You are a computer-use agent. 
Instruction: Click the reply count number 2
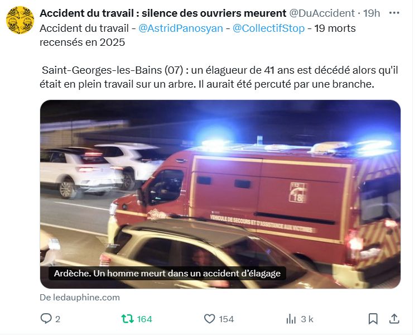pyautogui.click(x=57, y=319)
